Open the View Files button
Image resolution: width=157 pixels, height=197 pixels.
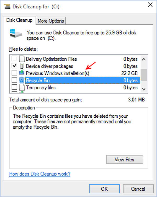[x=125, y=160]
